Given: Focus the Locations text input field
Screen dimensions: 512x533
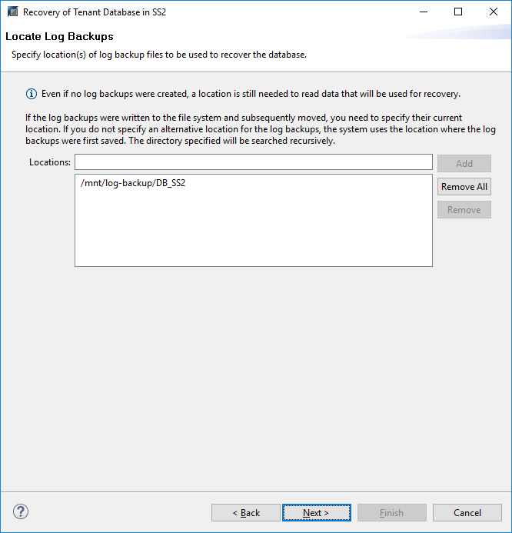Looking at the screenshot, I should (x=253, y=162).
